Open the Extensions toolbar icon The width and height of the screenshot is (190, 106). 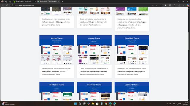tap(175, 5)
